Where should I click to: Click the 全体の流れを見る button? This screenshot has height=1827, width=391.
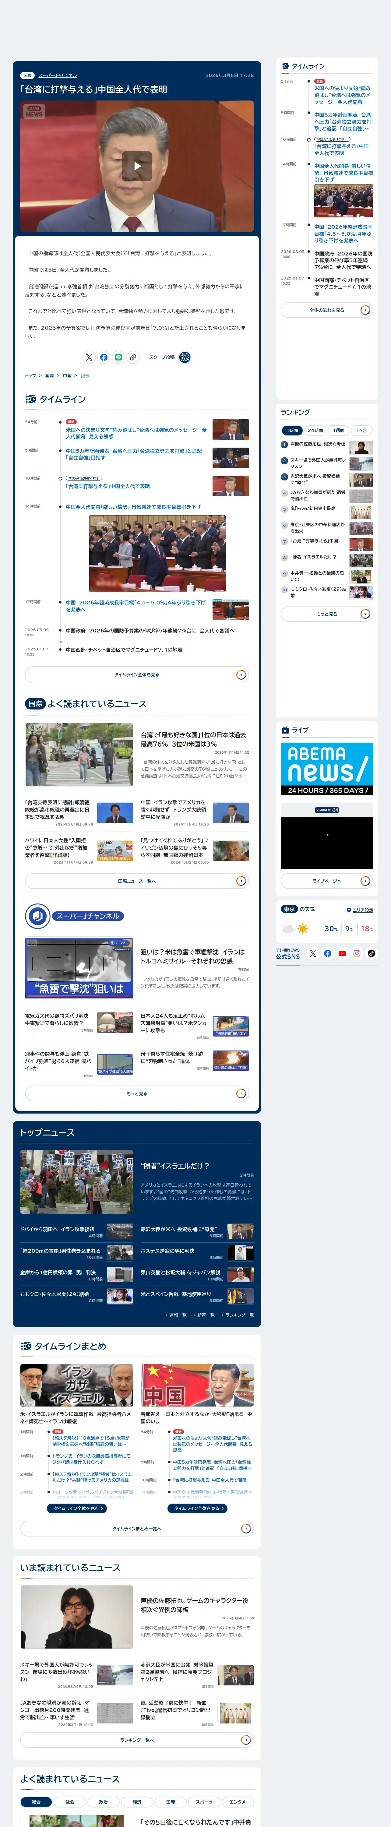point(326,310)
